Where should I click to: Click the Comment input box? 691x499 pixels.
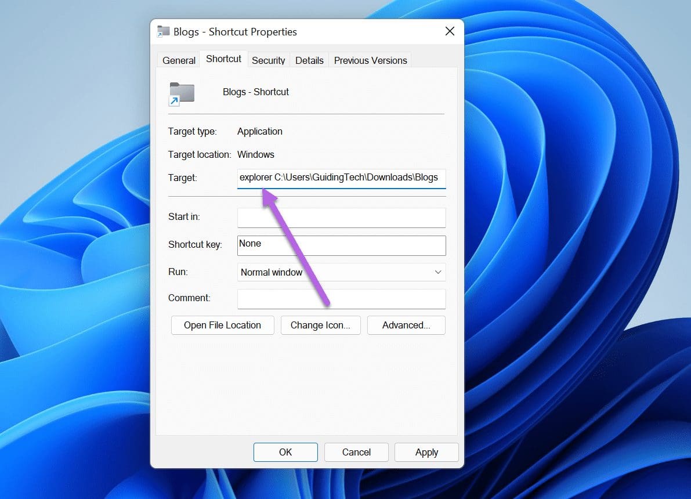pos(341,298)
